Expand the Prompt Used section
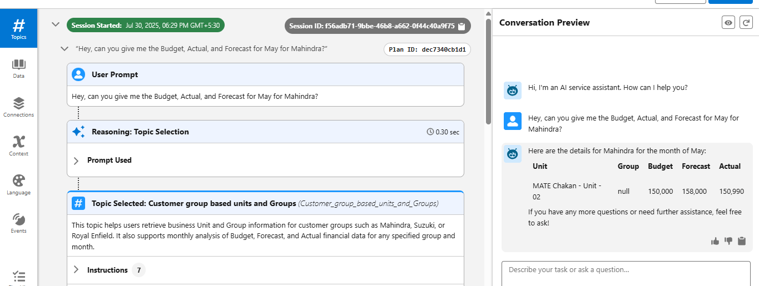 point(77,160)
